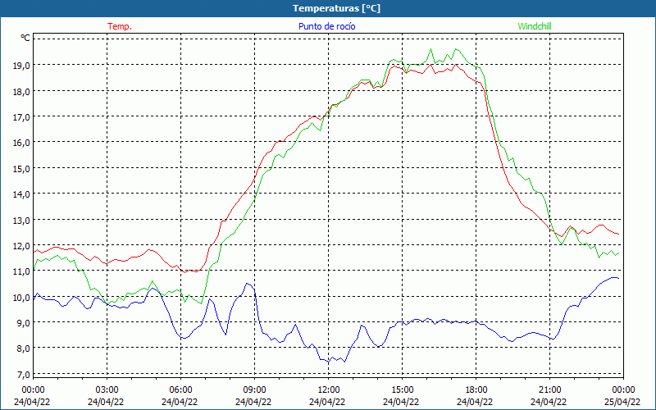656x410 pixels.
Task: Click the 14,0 y-axis value
Action: (x=21, y=194)
